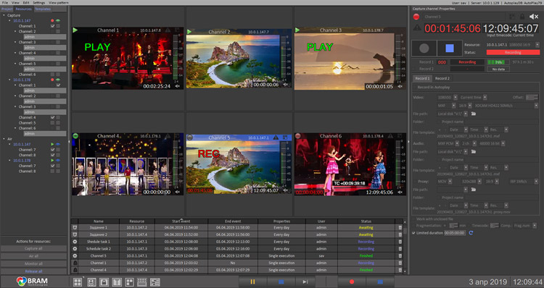Click the Record 1 green disk usage bar
Viewport: 544px width, 288px height.
tap(498, 62)
